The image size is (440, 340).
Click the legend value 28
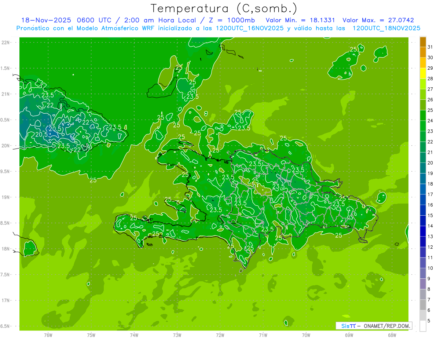[430, 78]
